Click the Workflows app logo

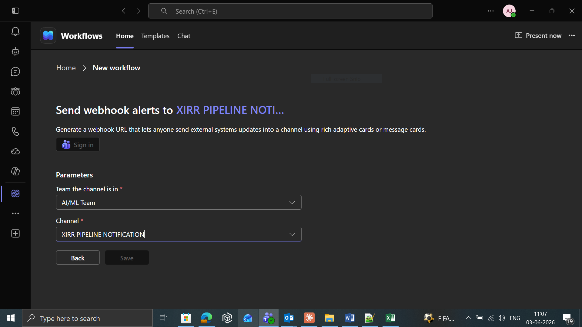48,36
